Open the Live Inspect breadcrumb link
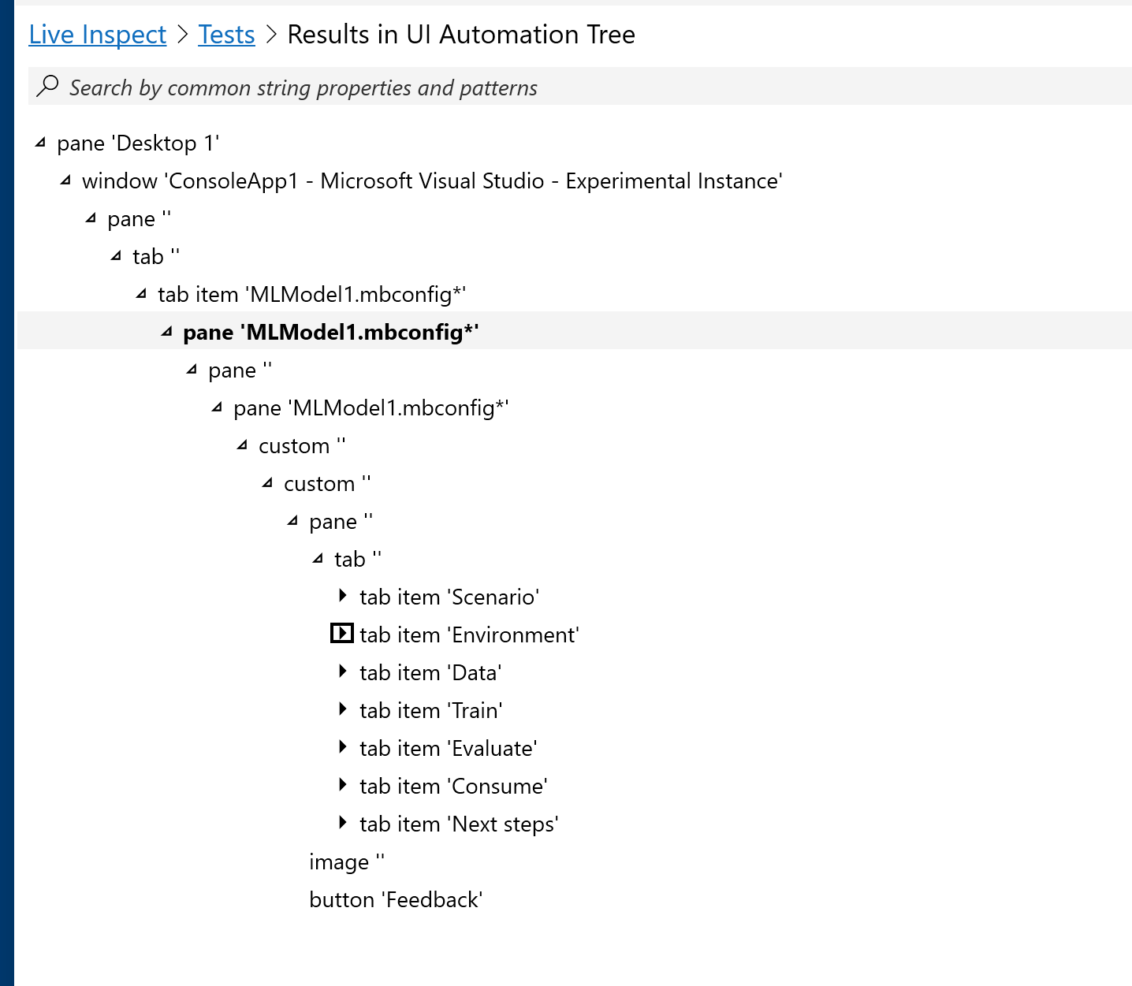1132x986 pixels. pos(97,34)
